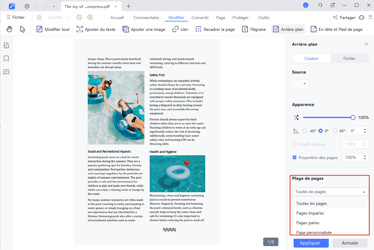Click the Appliquer button
The height and width of the screenshot is (250, 374).
(x=311, y=243)
